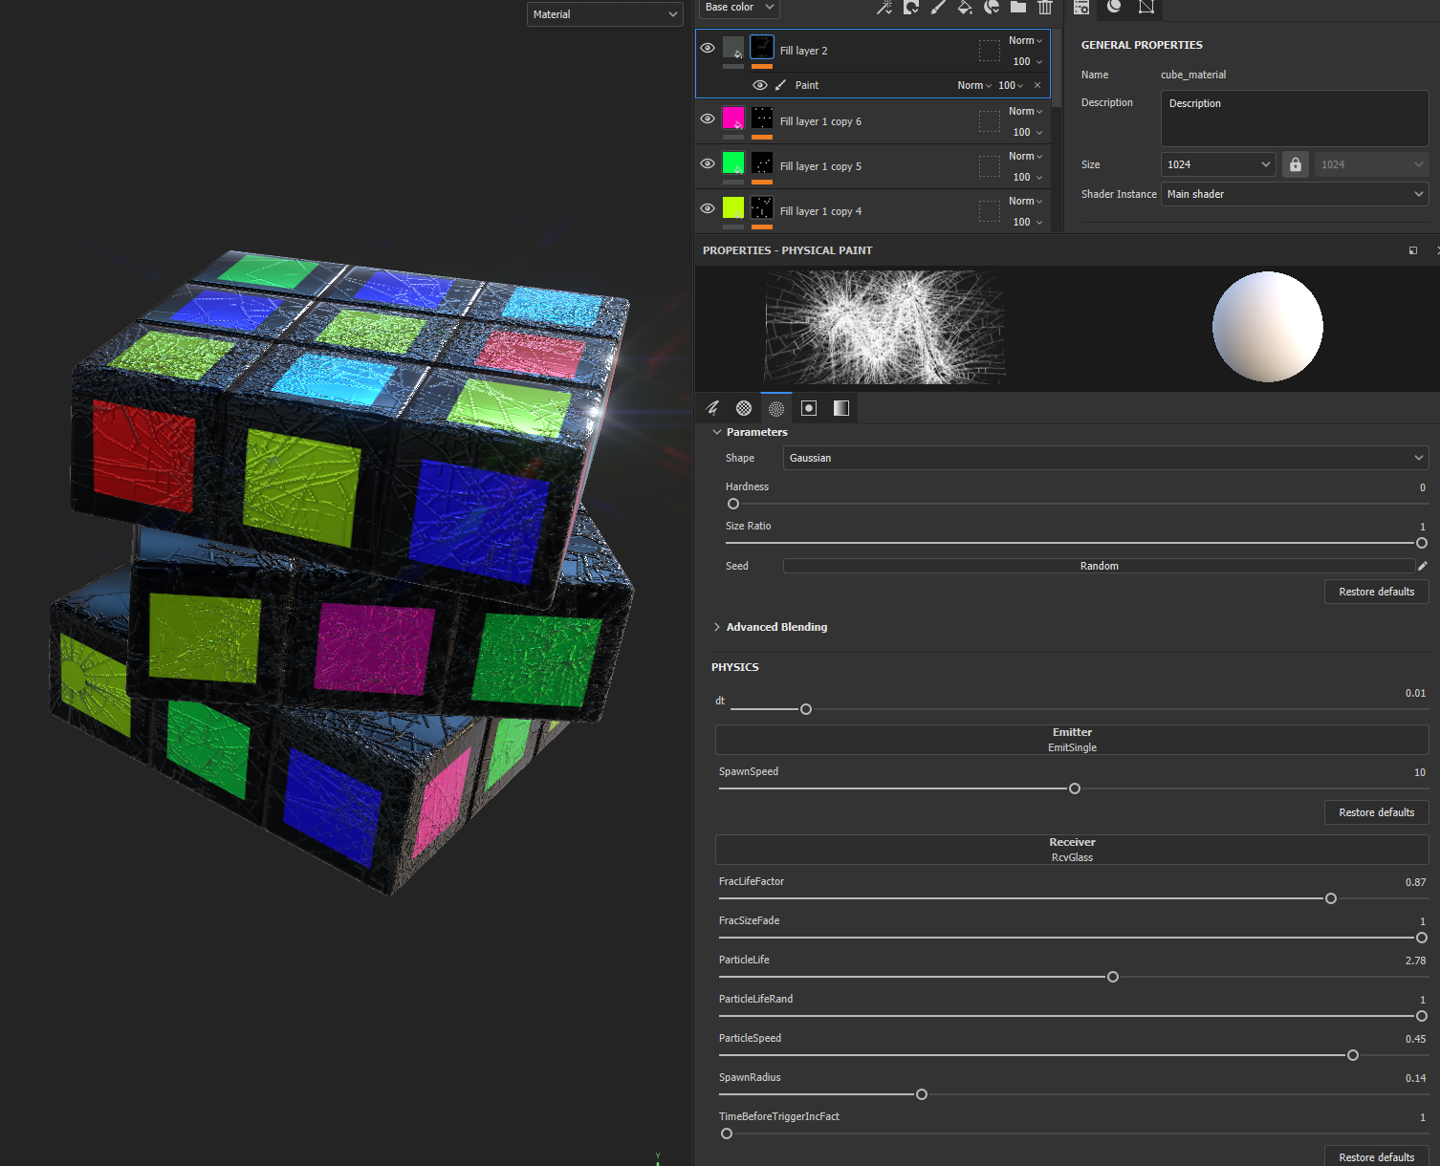
Task: Open the Receiver RcvGlass selector
Action: [x=1072, y=850]
